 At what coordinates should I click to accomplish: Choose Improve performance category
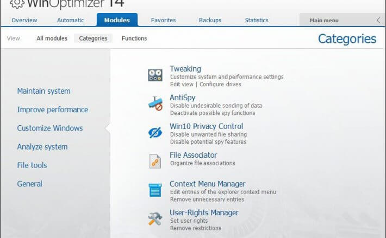point(52,110)
